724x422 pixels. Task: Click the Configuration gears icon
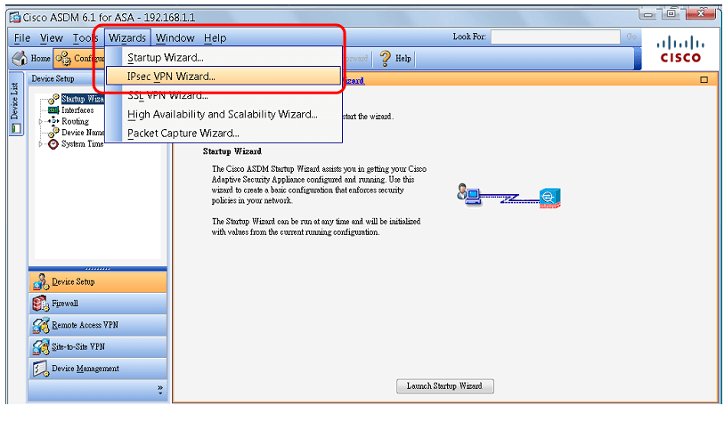pos(63,58)
